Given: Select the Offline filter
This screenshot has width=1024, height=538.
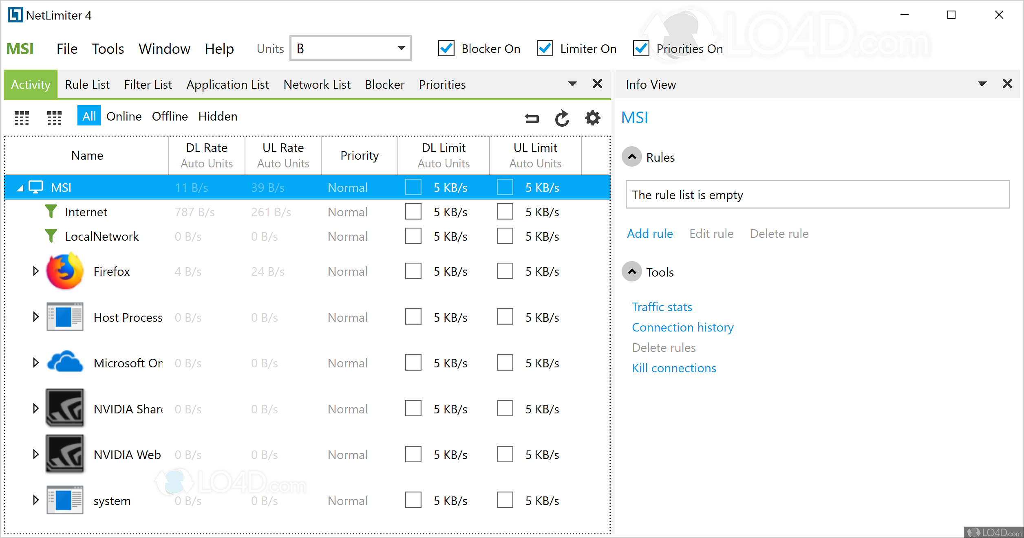Looking at the screenshot, I should pos(170,116).
